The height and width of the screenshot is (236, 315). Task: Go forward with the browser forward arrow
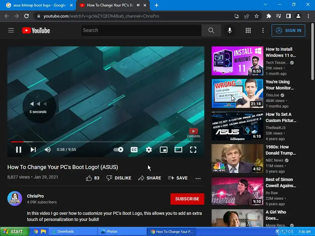tap(17, 16)
